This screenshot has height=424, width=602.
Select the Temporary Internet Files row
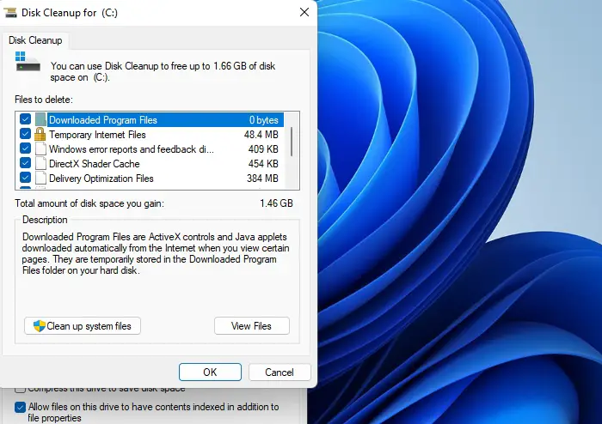(151, 135)
